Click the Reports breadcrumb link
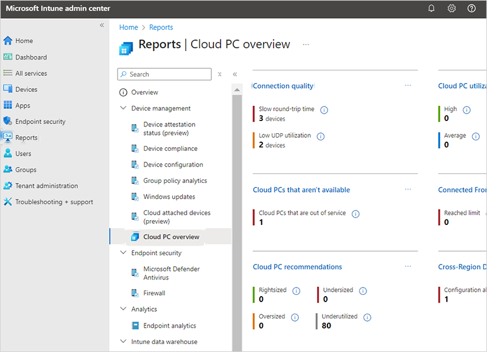The height and width of the screenshot is (352, 487). (161, 27)
